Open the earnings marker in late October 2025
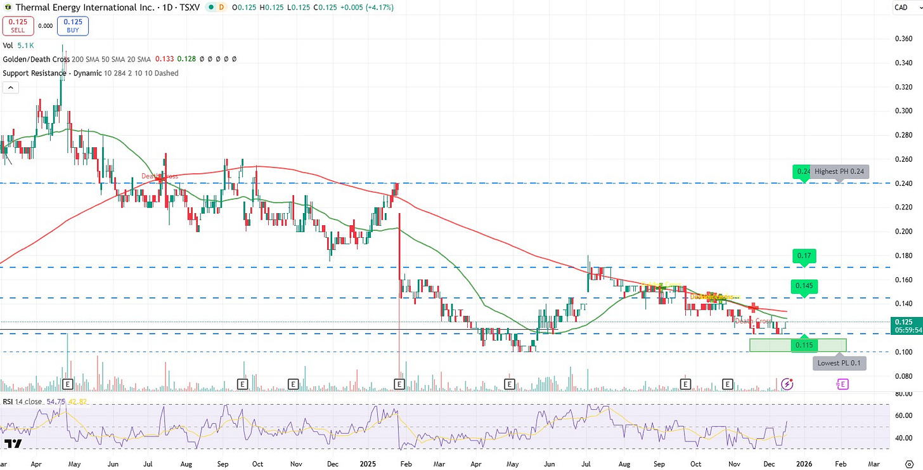The image size is (923, 470). [728, 384]
